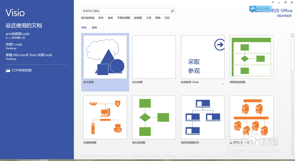Open the 欢迎使用 Visio tour template
This screenshot has height=161, width=295.
pos(203,57)
